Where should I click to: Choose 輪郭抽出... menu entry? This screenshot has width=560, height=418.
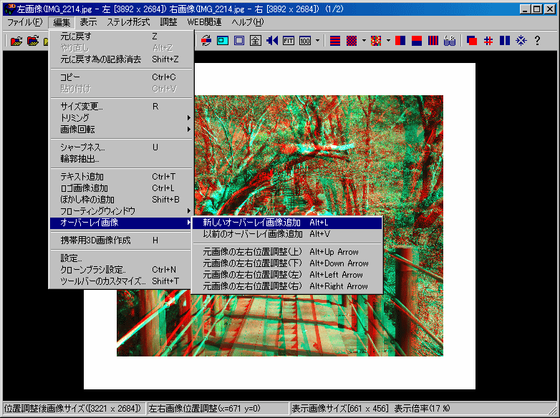(122, 158)
